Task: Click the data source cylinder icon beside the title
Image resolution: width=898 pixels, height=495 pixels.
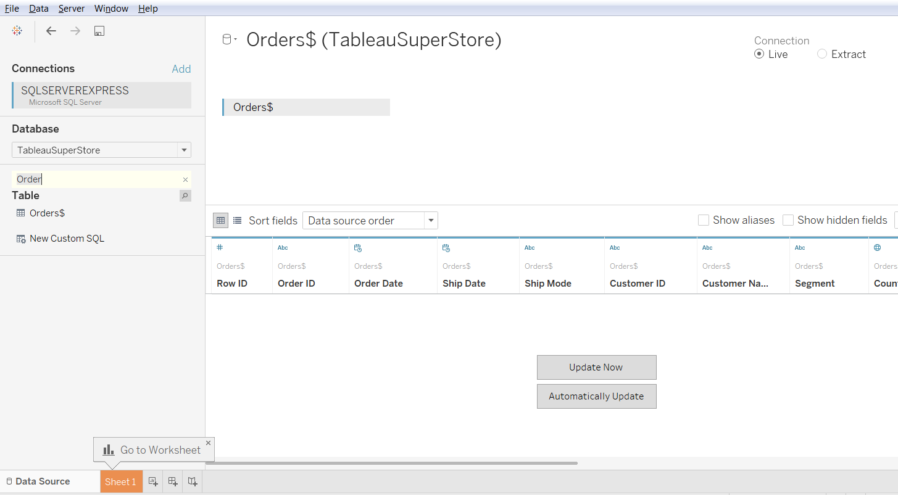Action: (x=227, y=39)
